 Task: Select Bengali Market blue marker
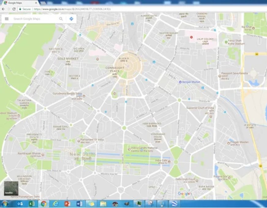click(x=180, y=82)
